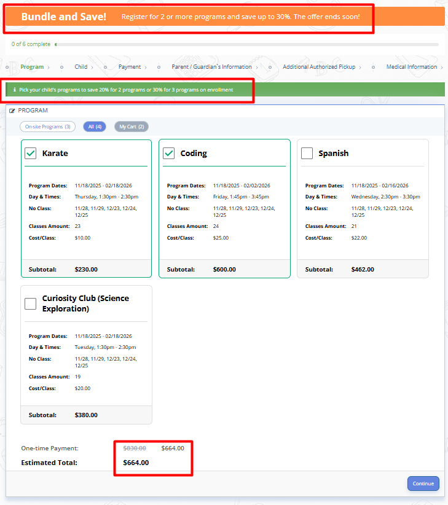Open the Additional Authorized Pickup step

pyautogui.click(x=319, y=67)
